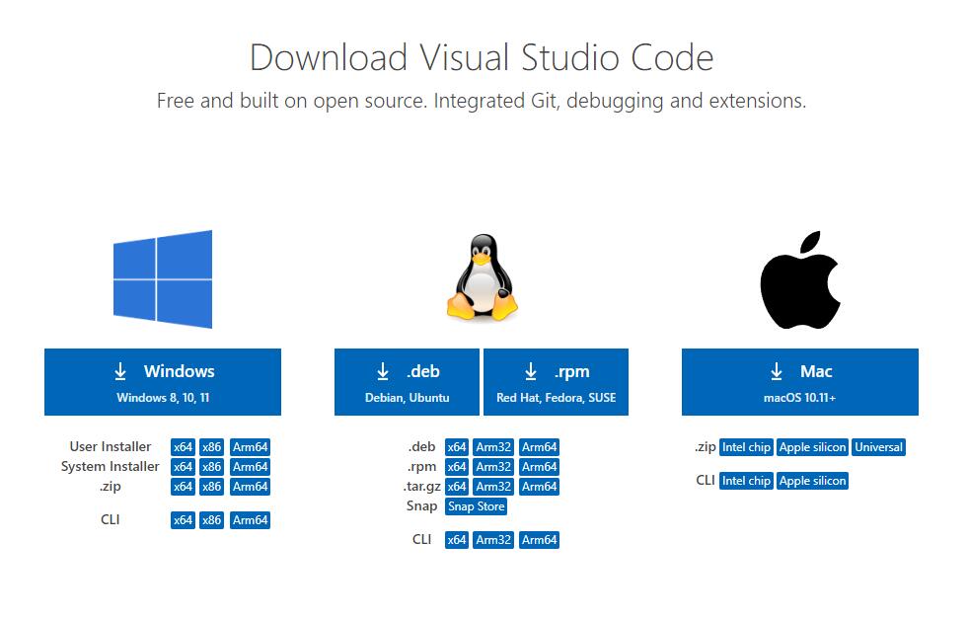Select Arm32 for Linux .deb
This screenshot has height=620, width=968.
tap(493, 447)
